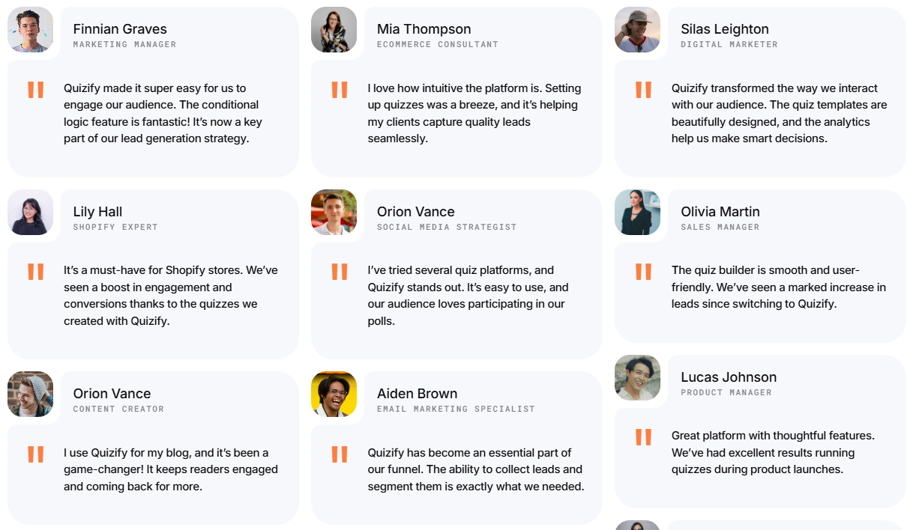The image size is (910, 530).
Task: Click the quote icon in Finnian Graves' testimonial
Action: tap(36, 90)
